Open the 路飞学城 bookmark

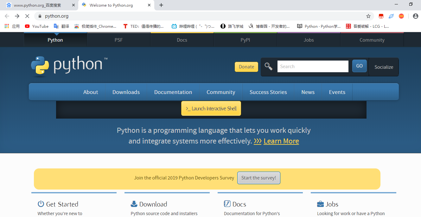pos(232,26)
